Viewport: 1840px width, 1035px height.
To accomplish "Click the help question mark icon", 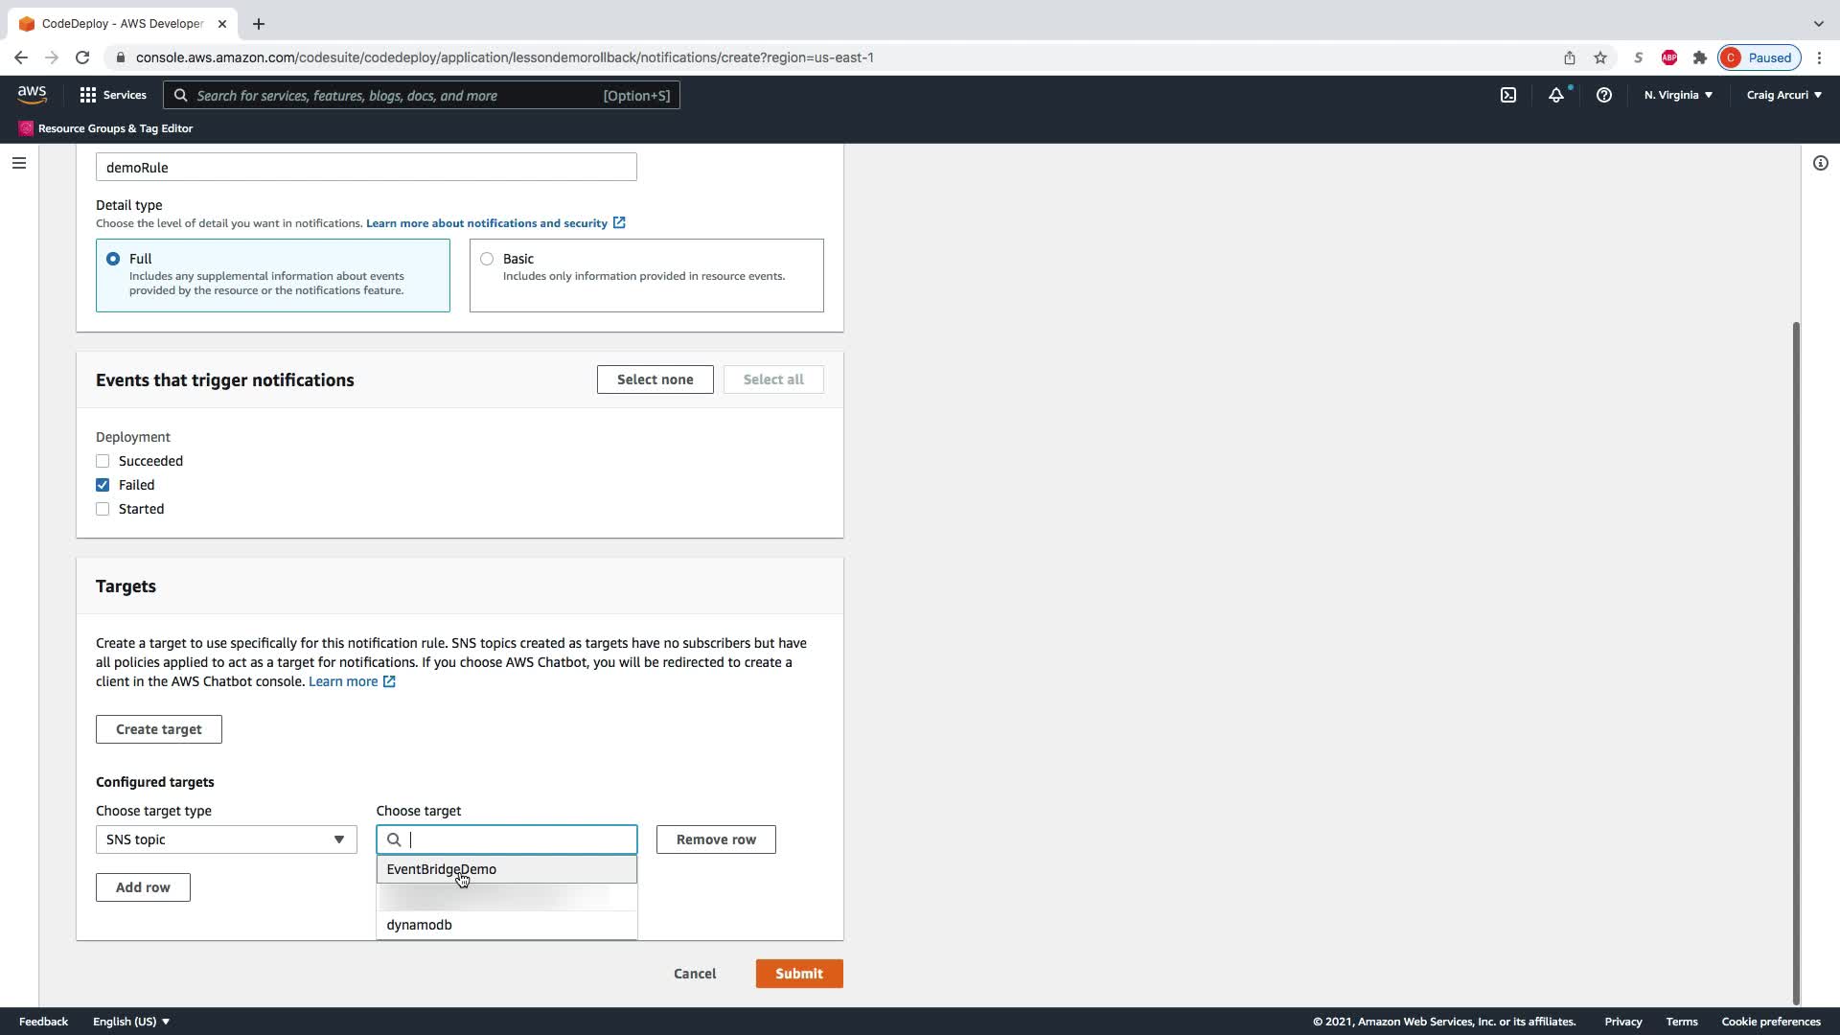I will (1603, 95).
